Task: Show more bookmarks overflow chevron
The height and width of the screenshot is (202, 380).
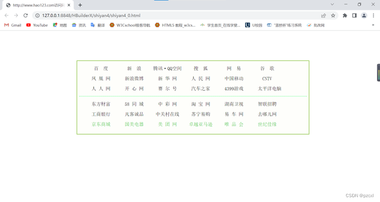Action: click(x=373, y=25)
